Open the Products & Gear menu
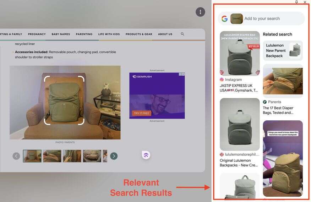 click(139, 34)
